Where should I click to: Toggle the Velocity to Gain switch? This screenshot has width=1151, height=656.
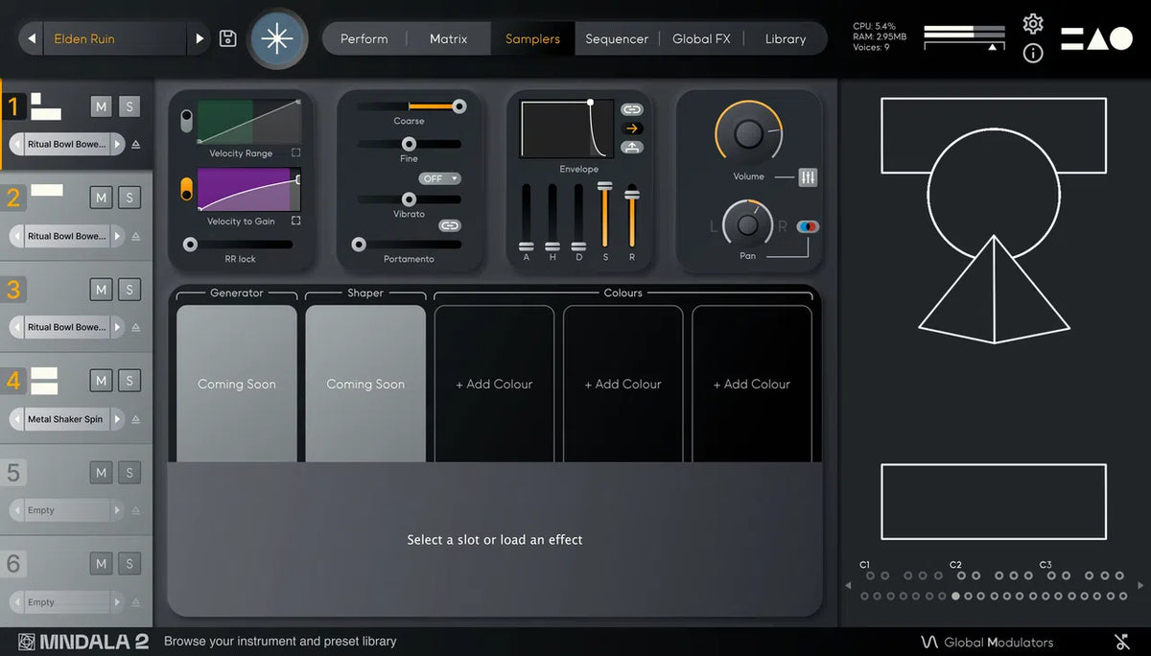click(x=186, y=189)
